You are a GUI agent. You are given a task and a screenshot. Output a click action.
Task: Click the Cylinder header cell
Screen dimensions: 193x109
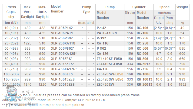(139, 7)
